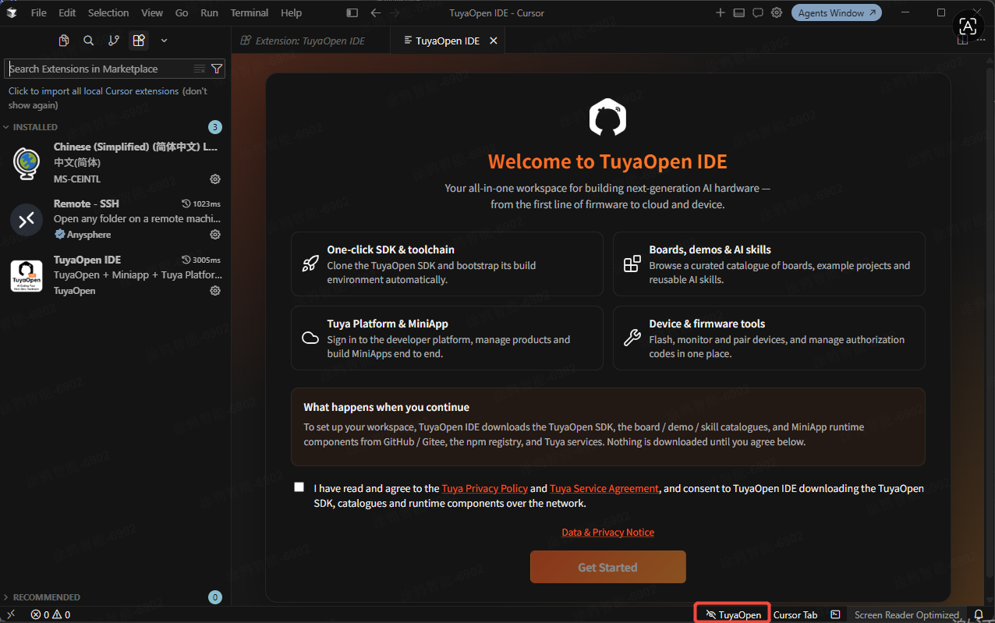Open manage gear for Chinese language pack
The width and height of the screenshot is (995, 623).
point(215,179)
